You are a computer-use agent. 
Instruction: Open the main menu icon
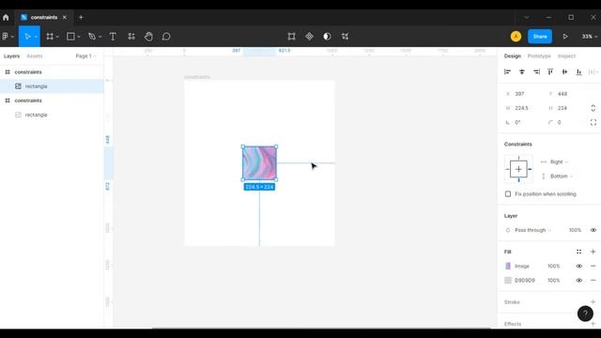(x=6, y=37)
